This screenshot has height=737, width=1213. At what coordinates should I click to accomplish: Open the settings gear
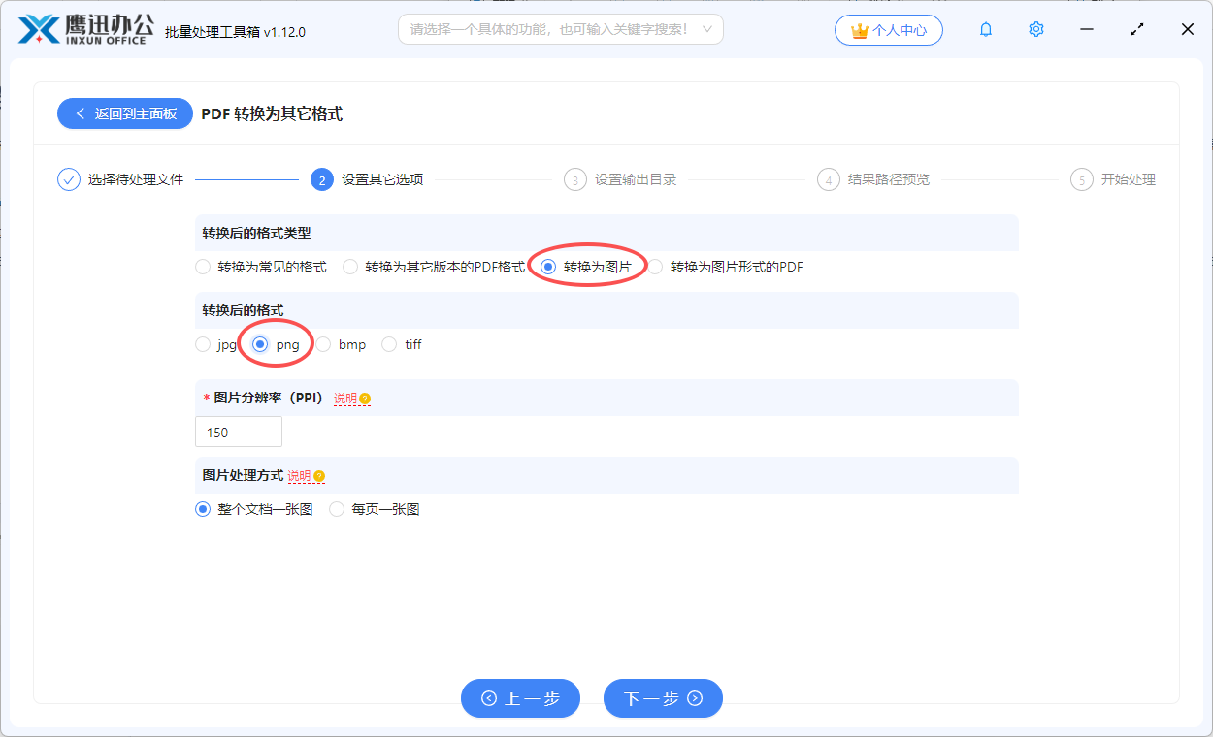point(1036,30)
